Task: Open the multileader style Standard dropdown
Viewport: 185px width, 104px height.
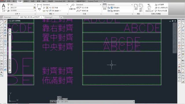Action: tap(101, 5)
